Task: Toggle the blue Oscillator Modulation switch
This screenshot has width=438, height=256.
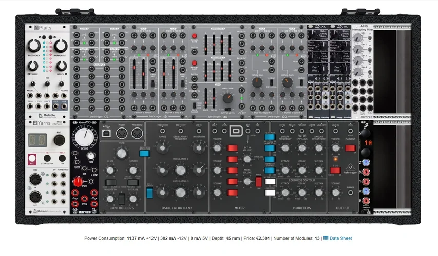Action: tap(144, 153)
